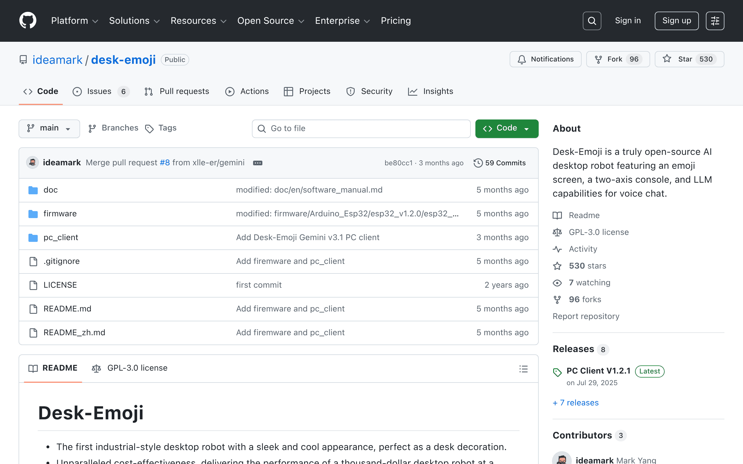Expand commit message ellipsis icon
The image size is (743, 464).
(258, 163)
